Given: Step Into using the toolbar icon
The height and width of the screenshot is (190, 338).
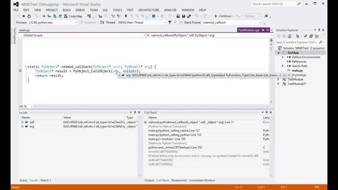Looking at the screenshot, I should coord(49,16).
